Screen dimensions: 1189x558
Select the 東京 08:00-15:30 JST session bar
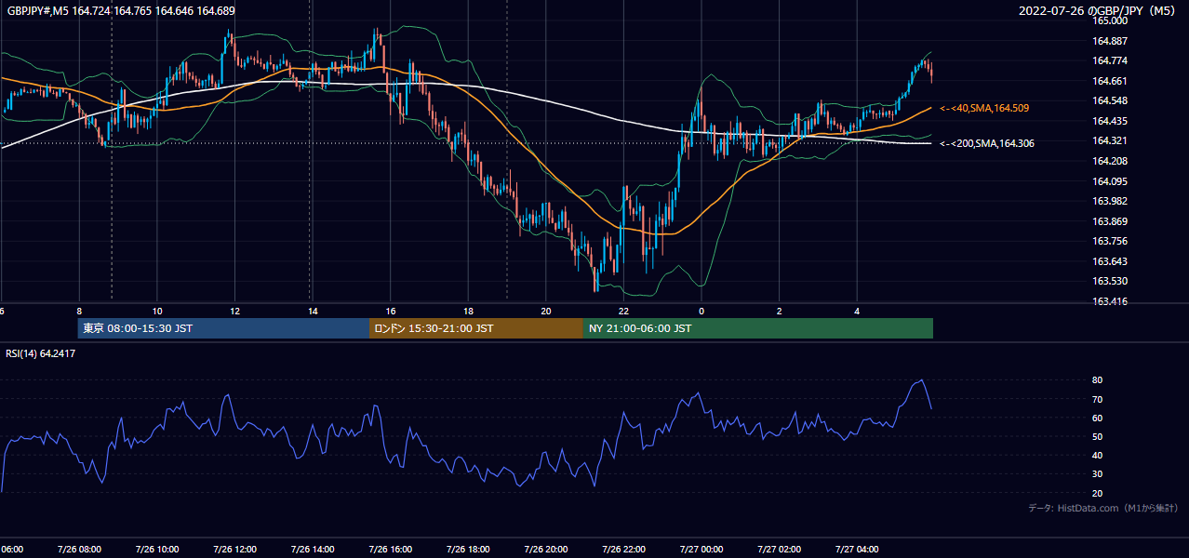(x=223, y=328)
